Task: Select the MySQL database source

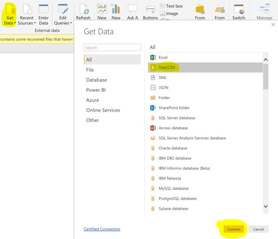Action: (x=205, y=188)
